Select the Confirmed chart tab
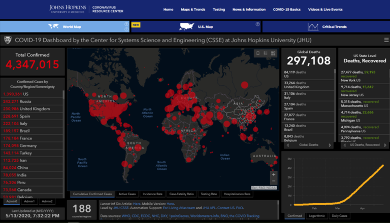Viewport: 390px width, 223px height. point(295,216)
